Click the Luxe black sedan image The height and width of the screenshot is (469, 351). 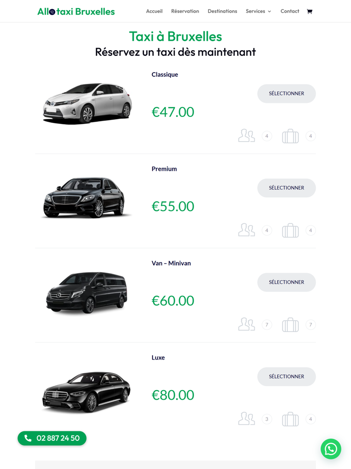coord(87,392)
